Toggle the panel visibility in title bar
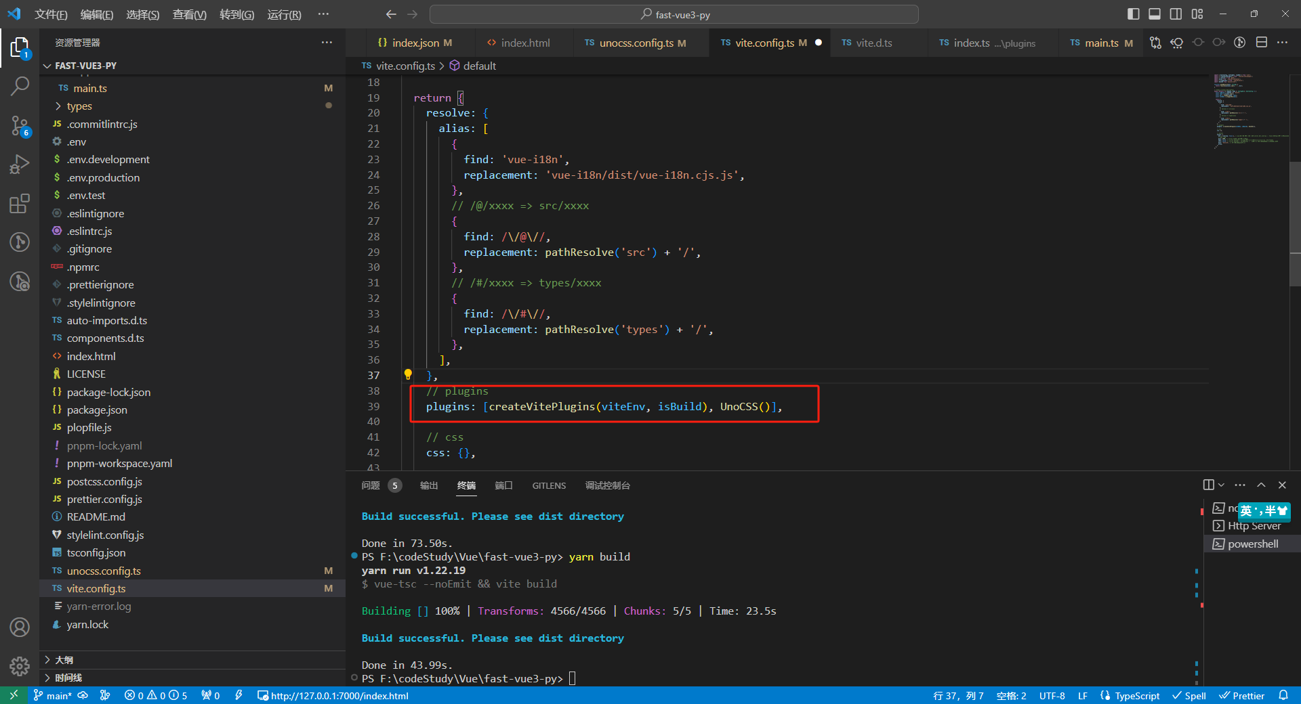The height and width of the screenshot is (704, 1301). 1154,14
